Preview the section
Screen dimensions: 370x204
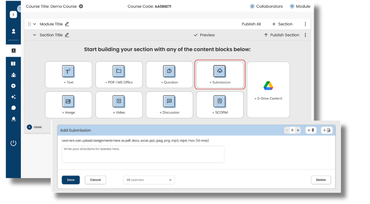(x=204, y=35)
